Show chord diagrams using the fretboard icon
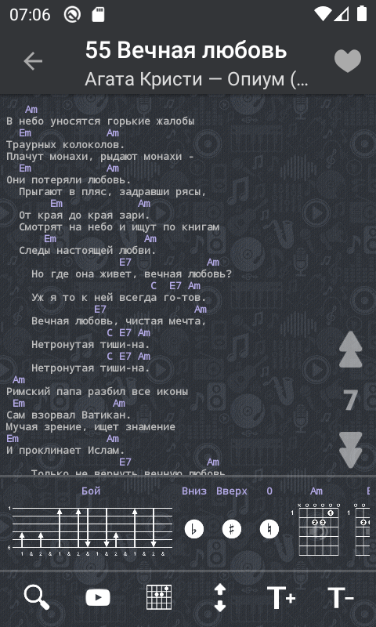 click(x=159, y=597)
